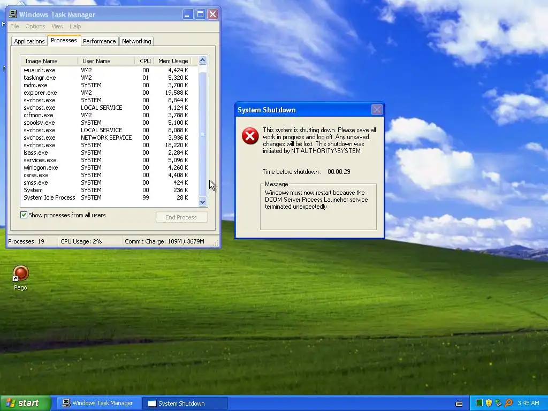
Task: Click the orange magnifier tray icon
Action: (x=508, y=403)
